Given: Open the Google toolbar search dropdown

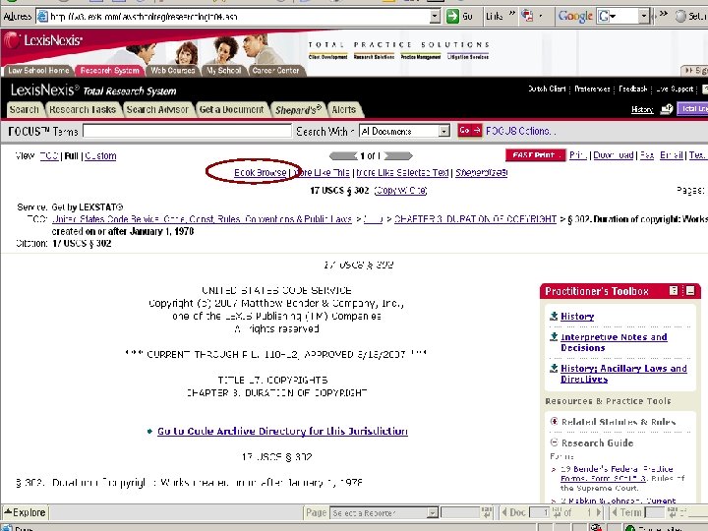Looking at the screenshot, I should tap(643, 17).
